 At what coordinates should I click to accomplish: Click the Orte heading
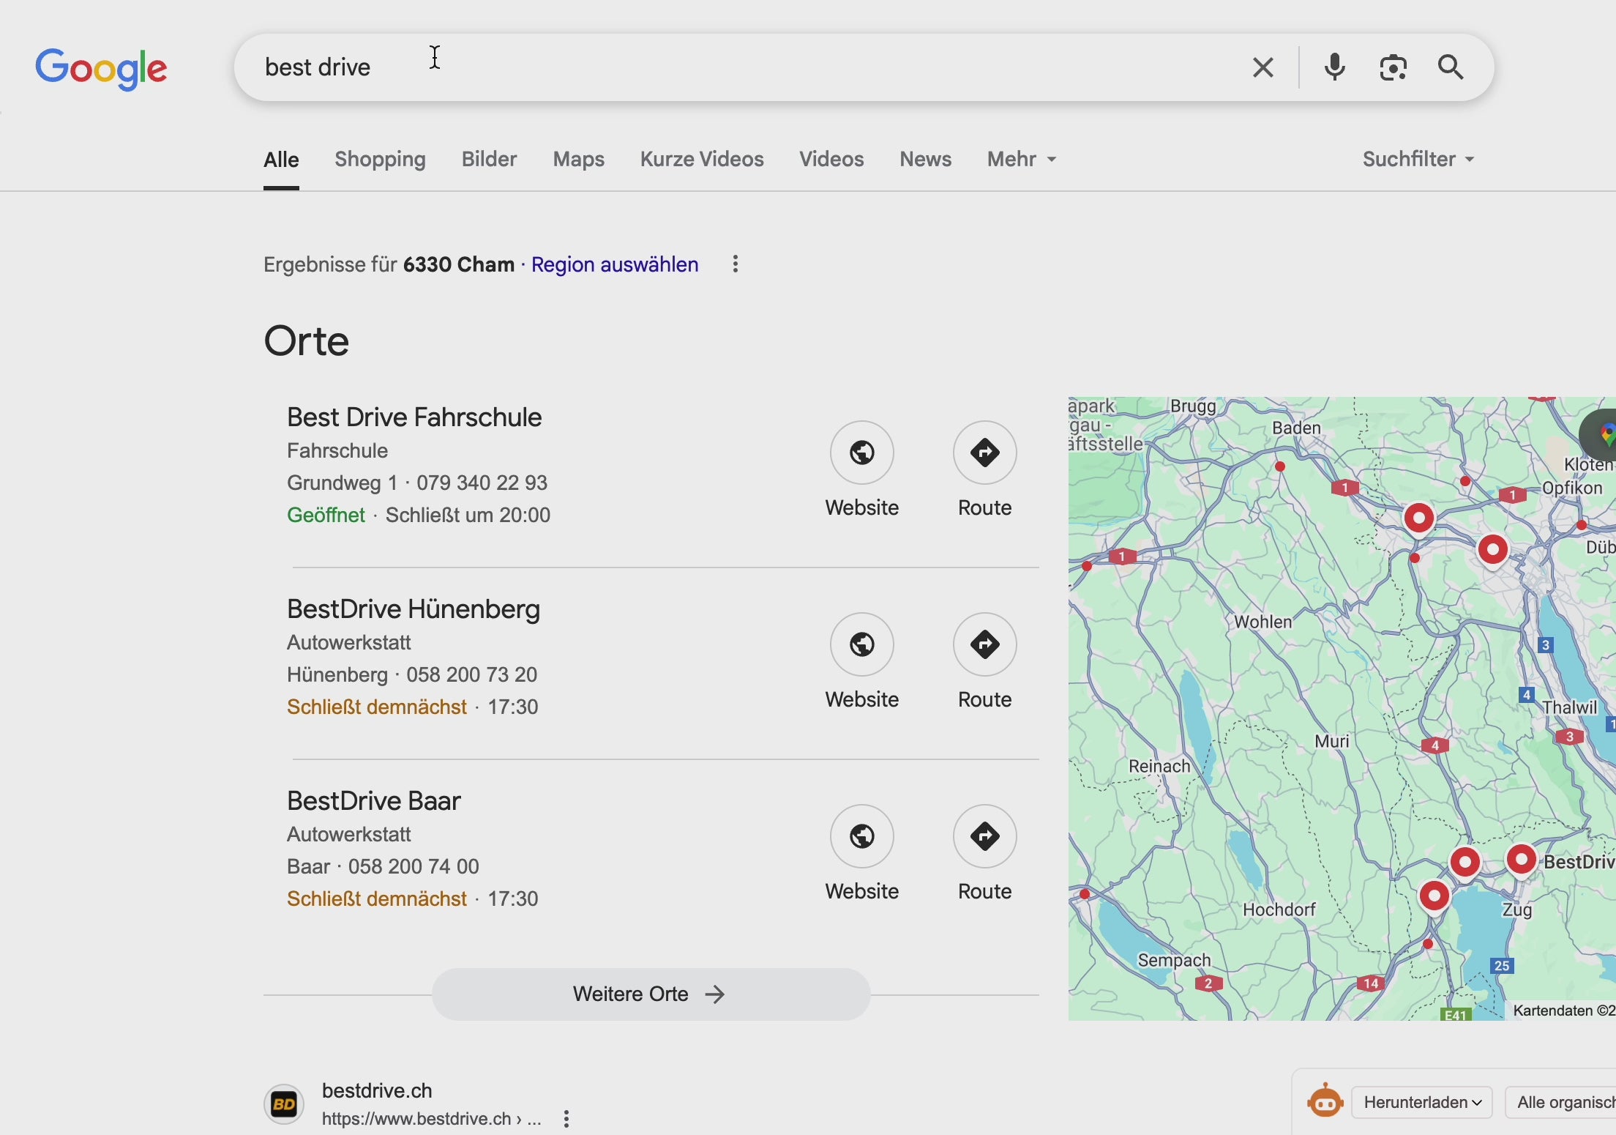[x=307, y=341]
